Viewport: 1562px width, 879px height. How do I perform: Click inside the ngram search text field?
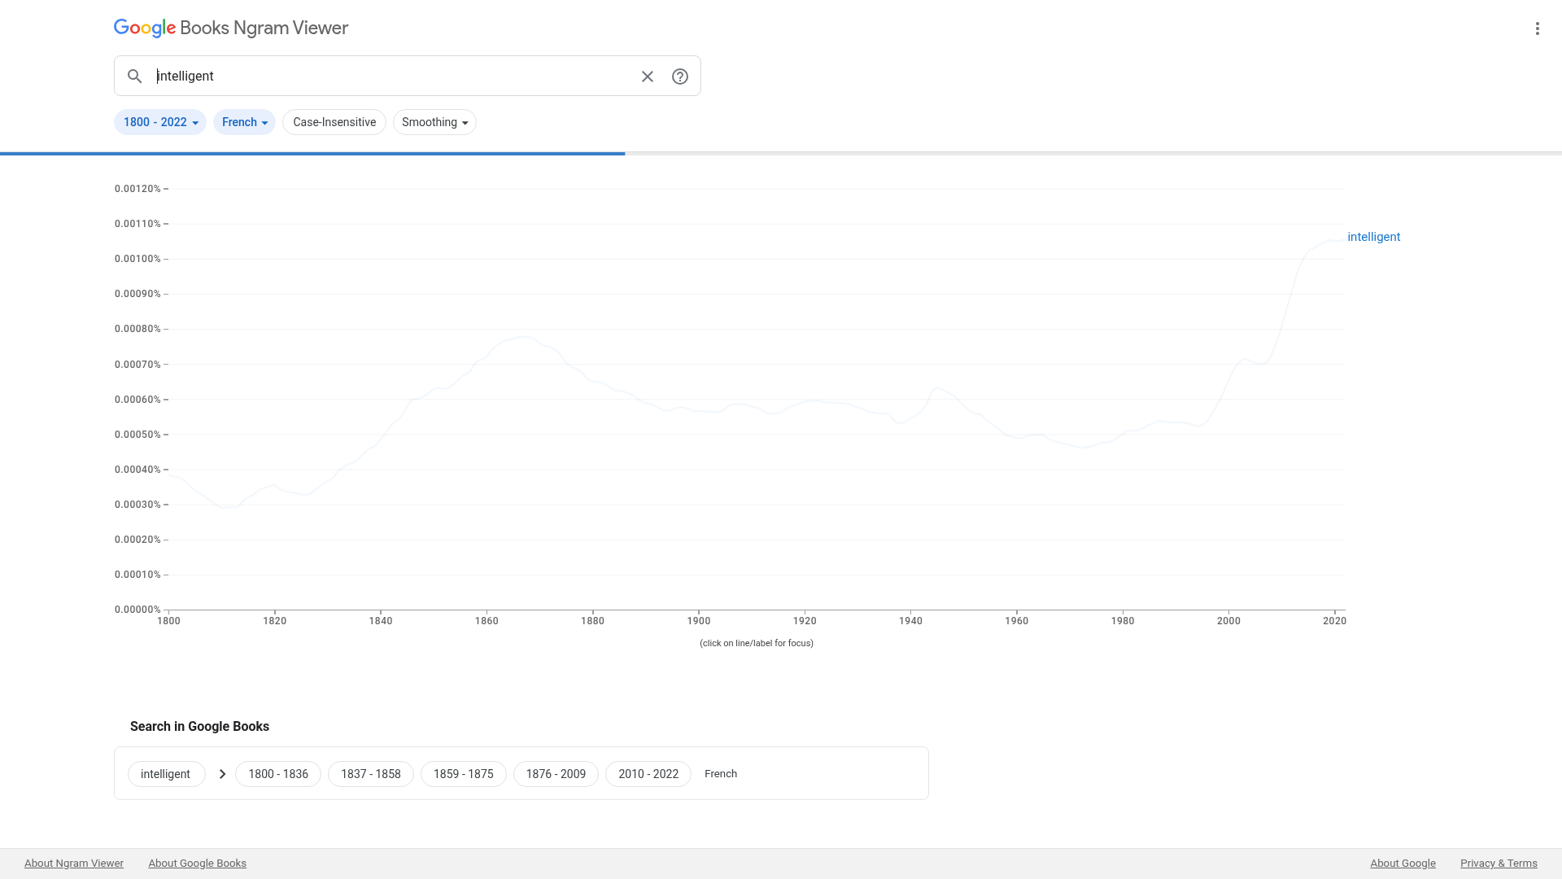coord(390,77)
